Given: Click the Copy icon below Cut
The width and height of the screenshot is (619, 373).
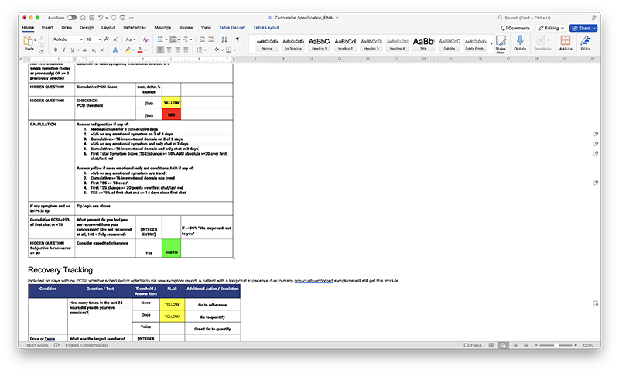Looking at the screenshot, I should pos(41,45).
